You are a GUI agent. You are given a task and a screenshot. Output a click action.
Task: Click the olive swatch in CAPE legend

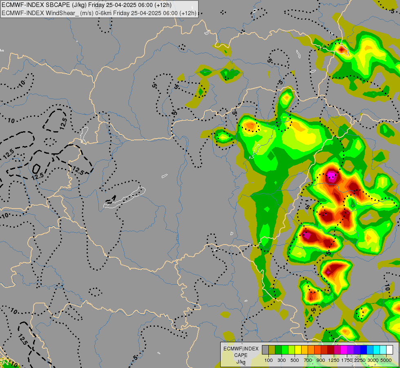272,350
